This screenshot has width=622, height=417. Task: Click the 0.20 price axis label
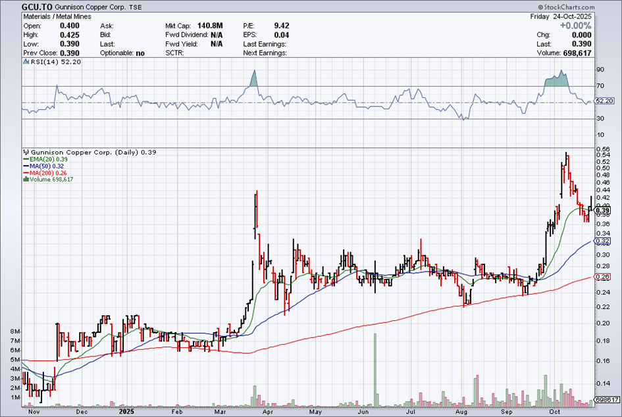pos(603,323)
